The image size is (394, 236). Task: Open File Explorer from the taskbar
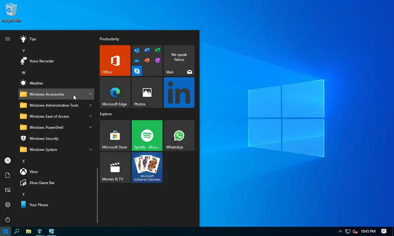coord(28,231)
